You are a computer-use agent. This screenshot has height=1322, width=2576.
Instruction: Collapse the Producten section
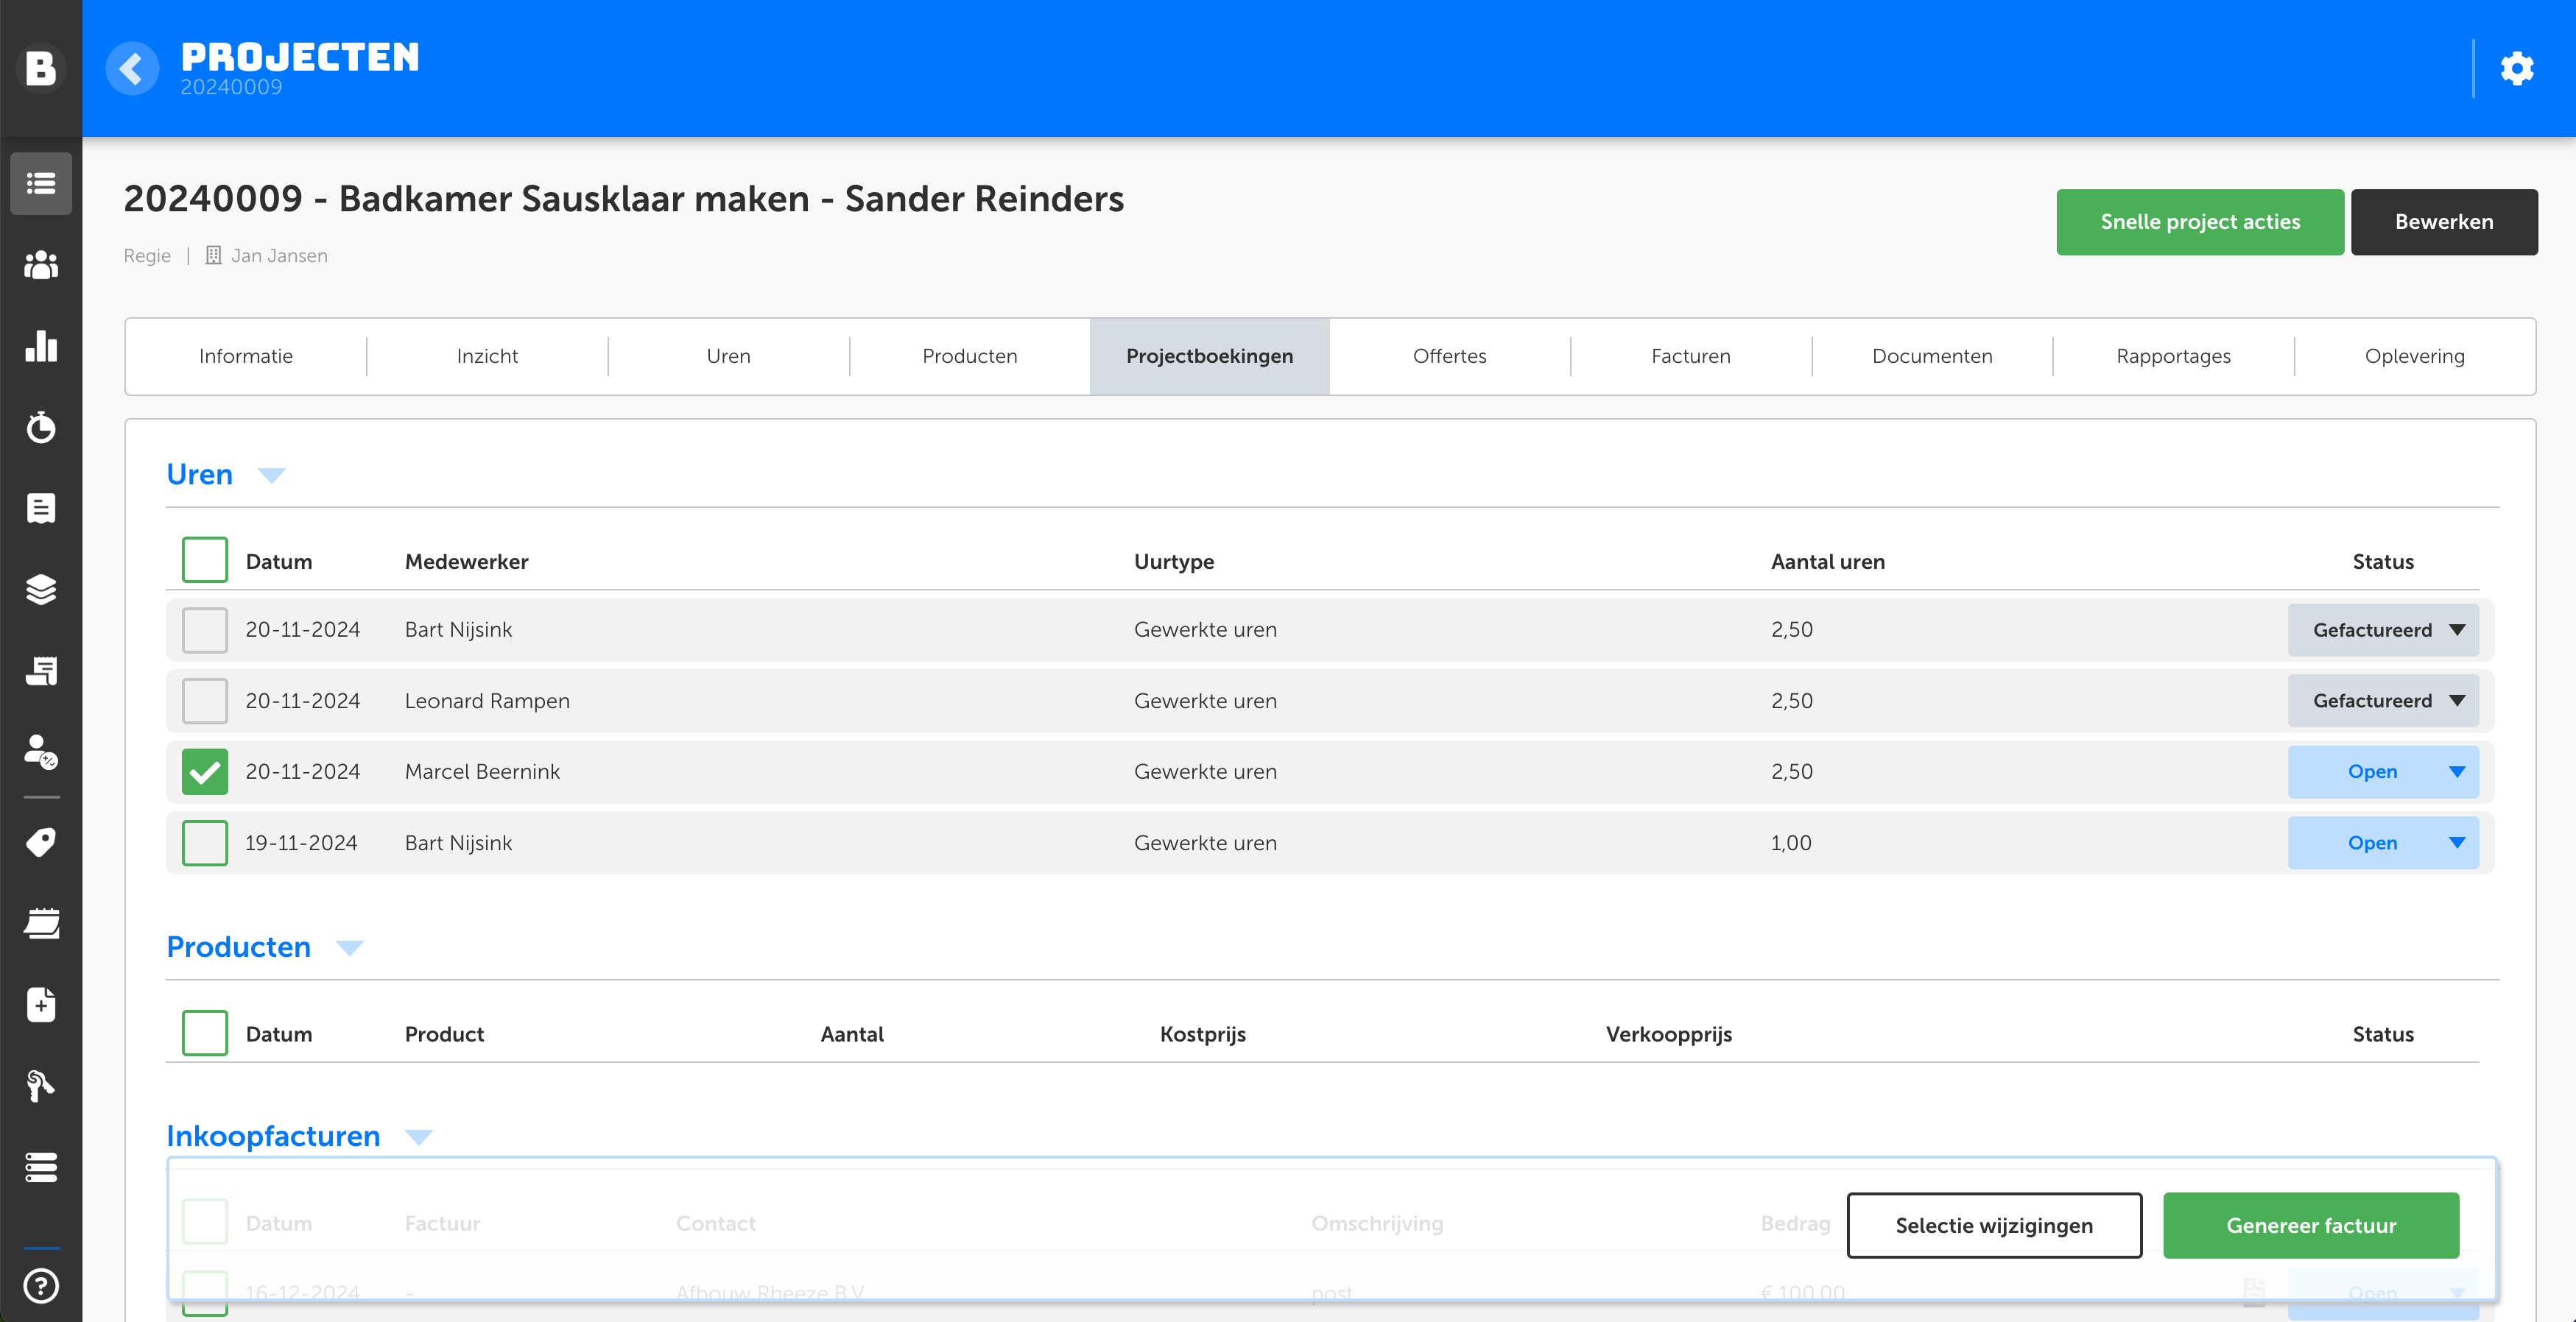(349, 947)
